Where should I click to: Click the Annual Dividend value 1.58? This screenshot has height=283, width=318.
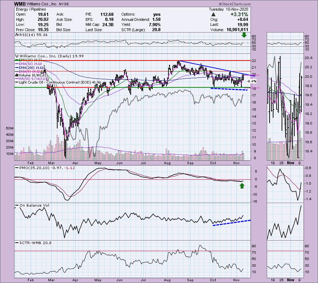[x=157, y=19]
